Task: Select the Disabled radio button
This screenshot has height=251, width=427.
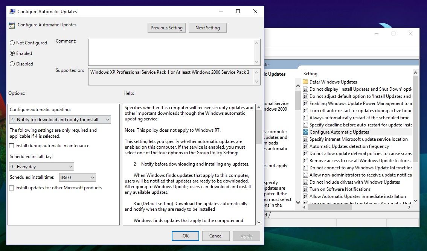Action: point(12,64)
